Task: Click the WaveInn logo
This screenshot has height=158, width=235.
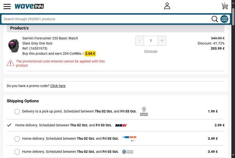Action: tap(29, 6)
